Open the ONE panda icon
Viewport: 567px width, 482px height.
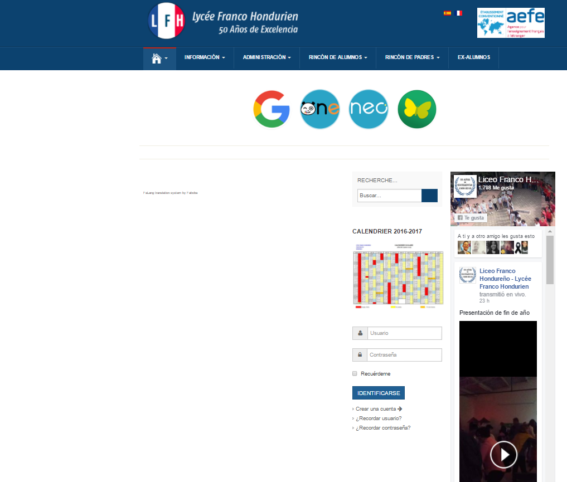320,109
